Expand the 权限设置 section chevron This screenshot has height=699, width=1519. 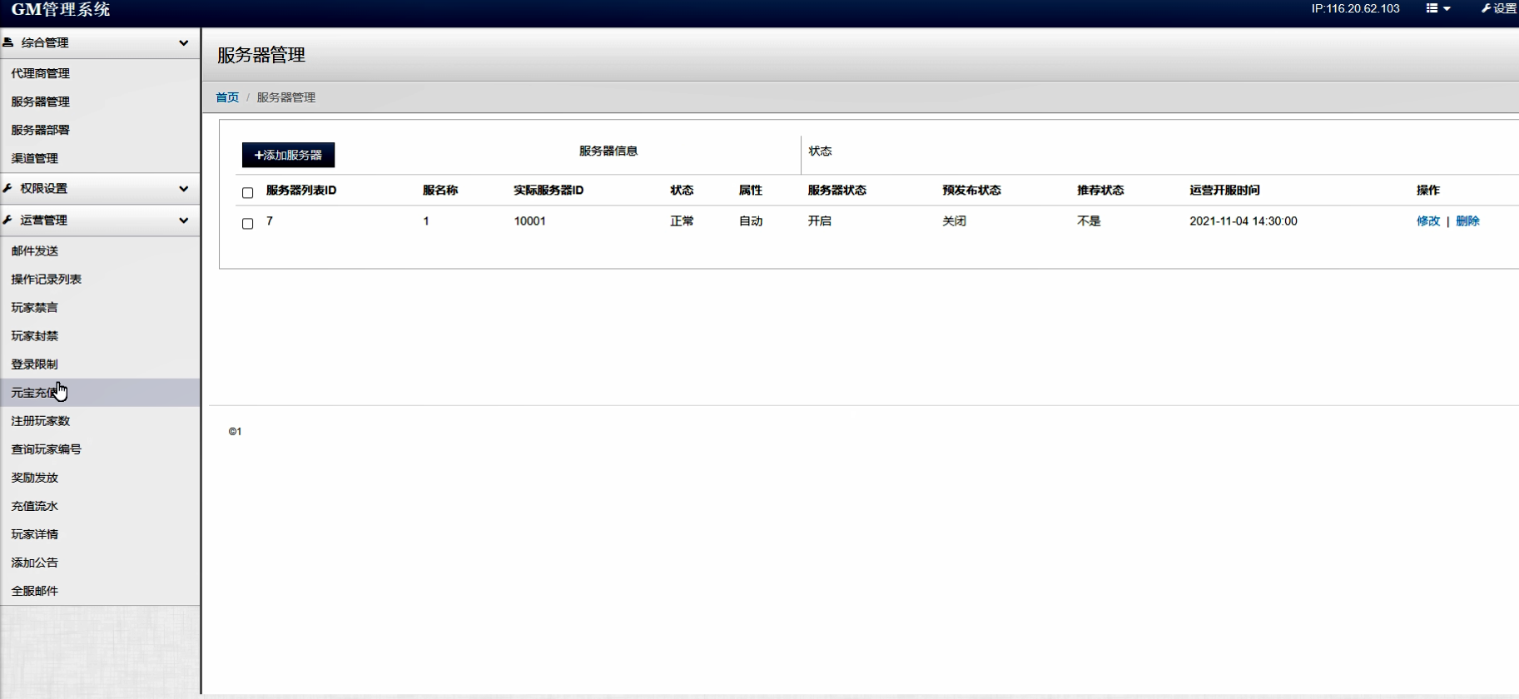pos(184,189)
